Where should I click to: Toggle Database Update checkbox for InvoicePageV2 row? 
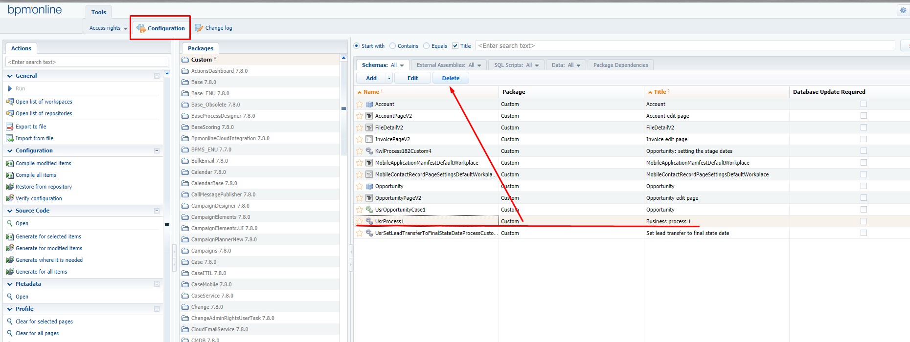coord(864,139)
